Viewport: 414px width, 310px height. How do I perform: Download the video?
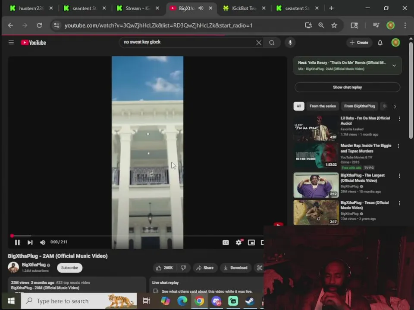tap(235, 268)
